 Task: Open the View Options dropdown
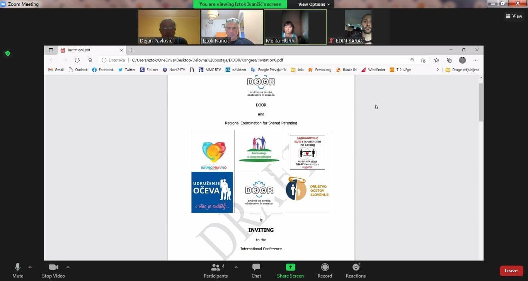(314, 4)
